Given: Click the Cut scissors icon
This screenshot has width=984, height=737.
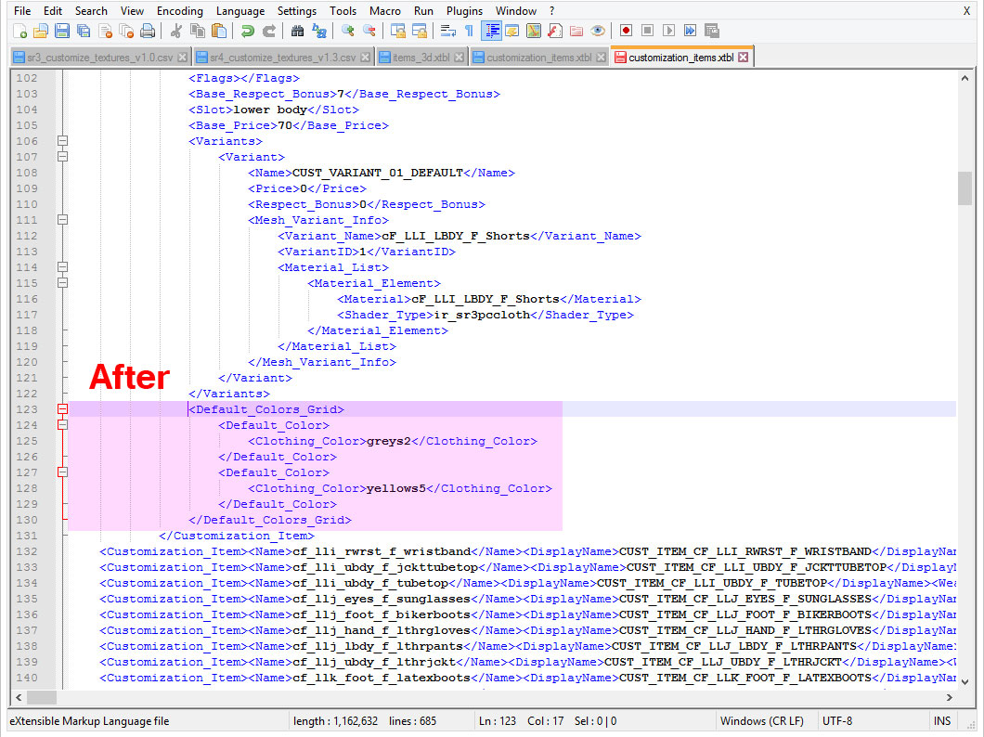Looking at the screenshot, I should (x=175, y=31).
